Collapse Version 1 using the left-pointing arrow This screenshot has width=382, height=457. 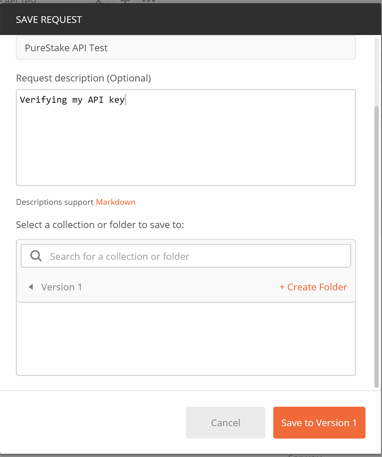click(x=31, y=287)
